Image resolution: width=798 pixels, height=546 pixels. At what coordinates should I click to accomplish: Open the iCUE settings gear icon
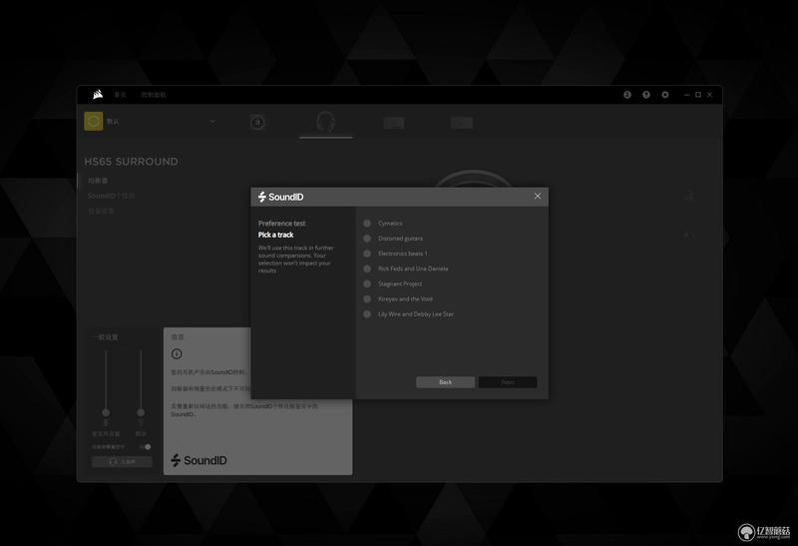pos(665,95)
